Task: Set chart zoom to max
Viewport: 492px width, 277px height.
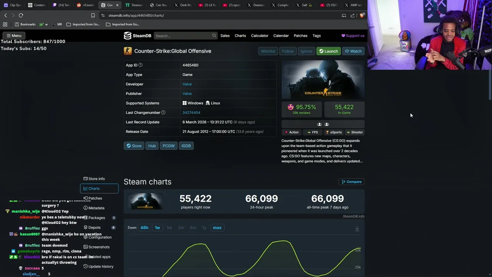Action: (x=217, y=228)
